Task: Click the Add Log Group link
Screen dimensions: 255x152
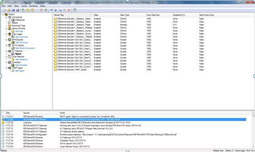Action: (x=22, y=37)
